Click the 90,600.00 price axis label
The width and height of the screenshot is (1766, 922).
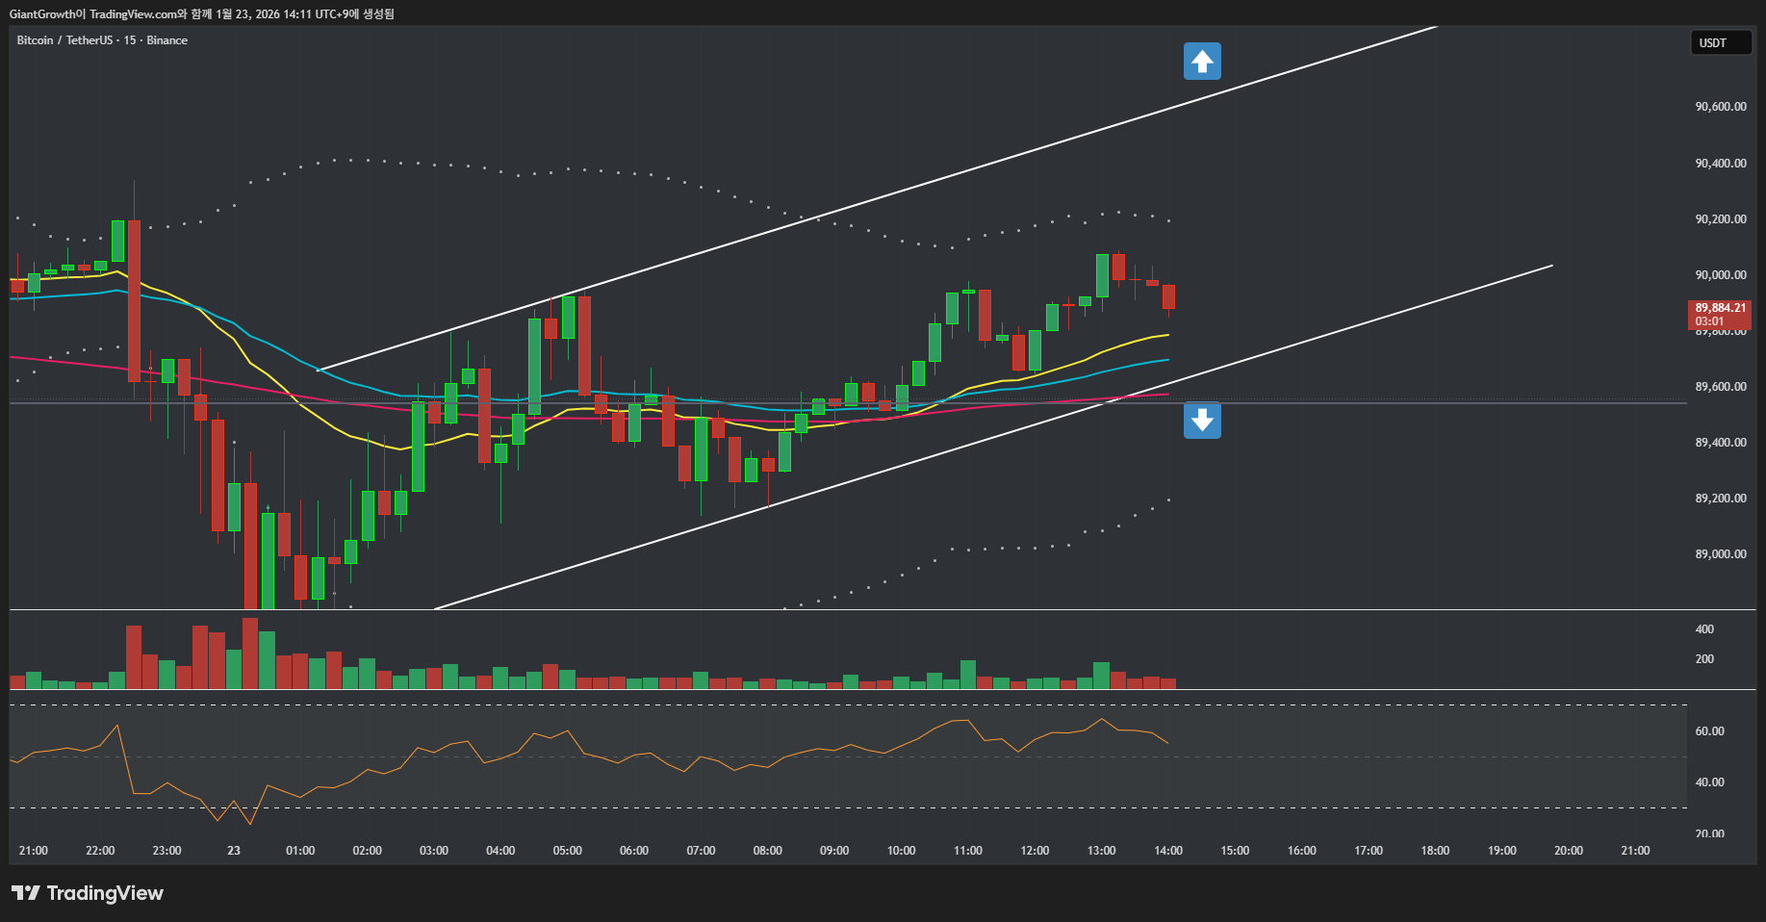1721,107
